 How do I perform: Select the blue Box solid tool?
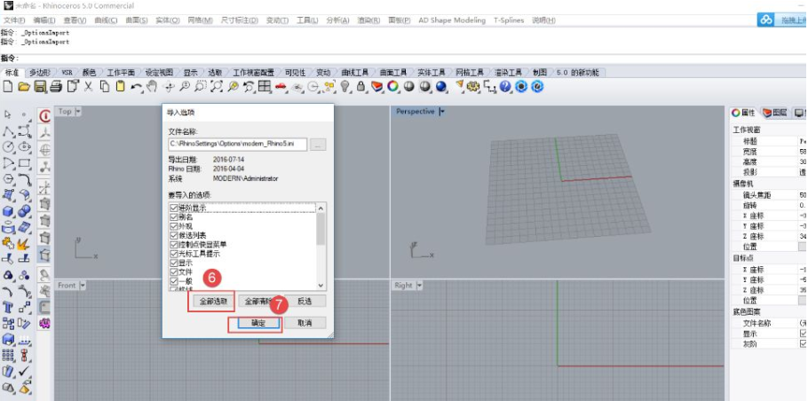[x=8, y=211]
